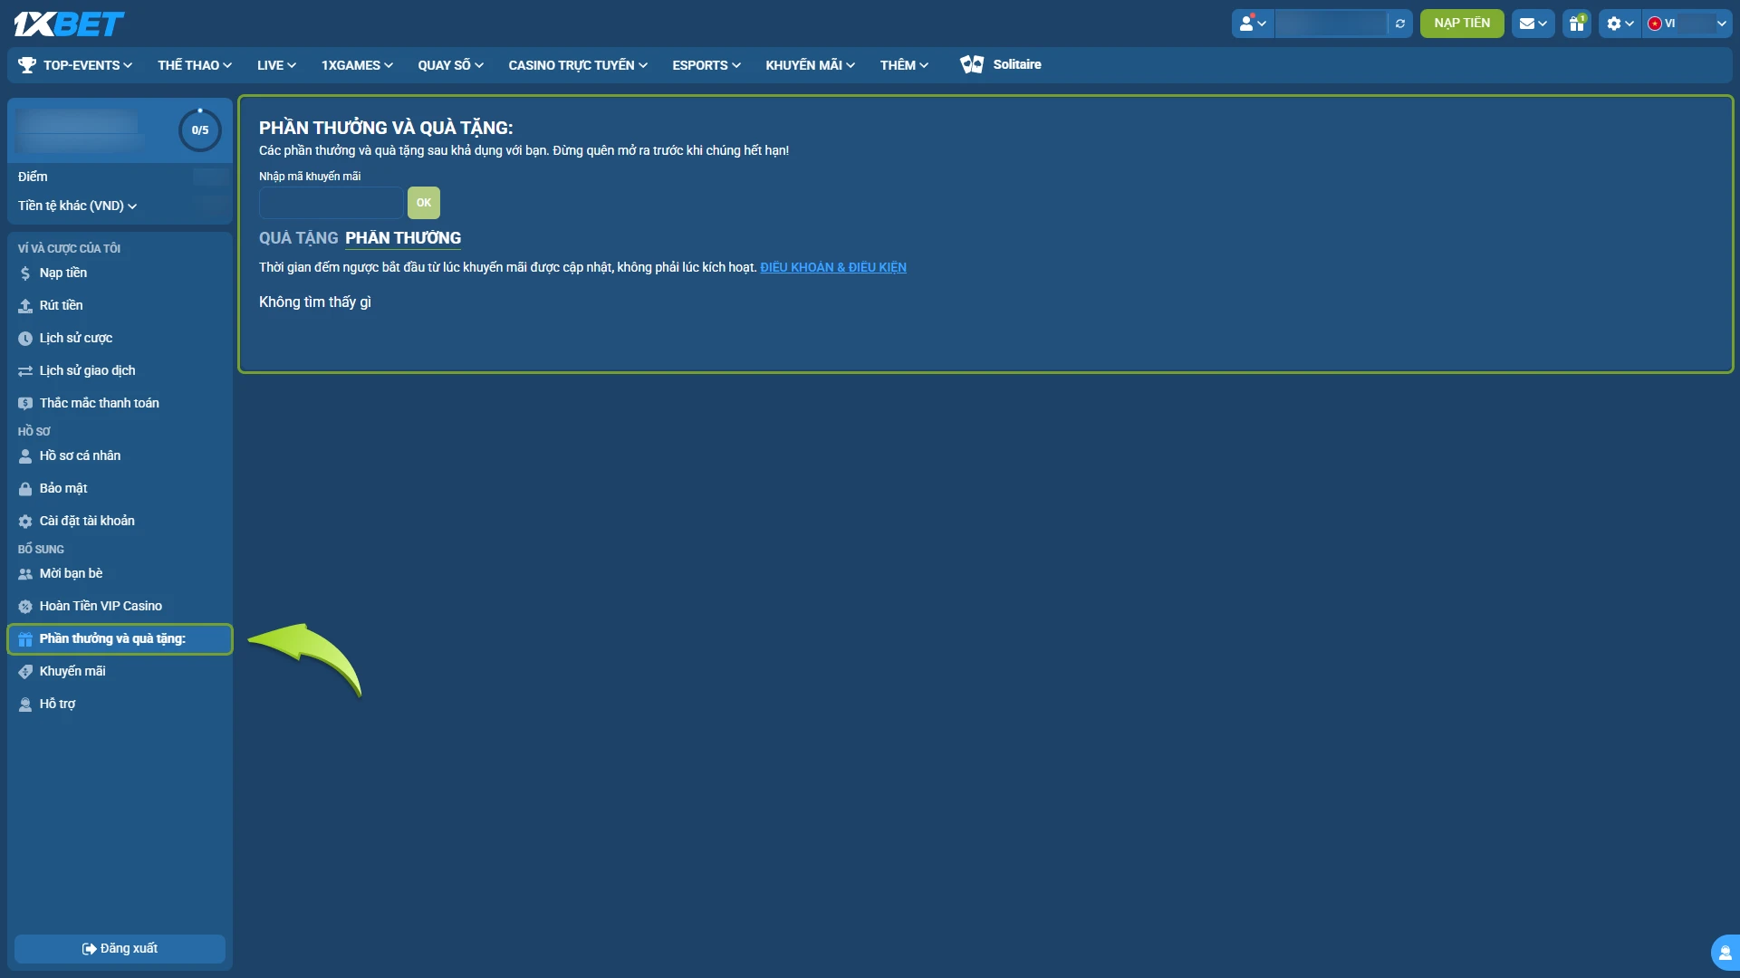Image resolution: width=1740 pixels, height=978 pixels.
Task: Click the 0/5 progress circle
Action: (200, 130)
